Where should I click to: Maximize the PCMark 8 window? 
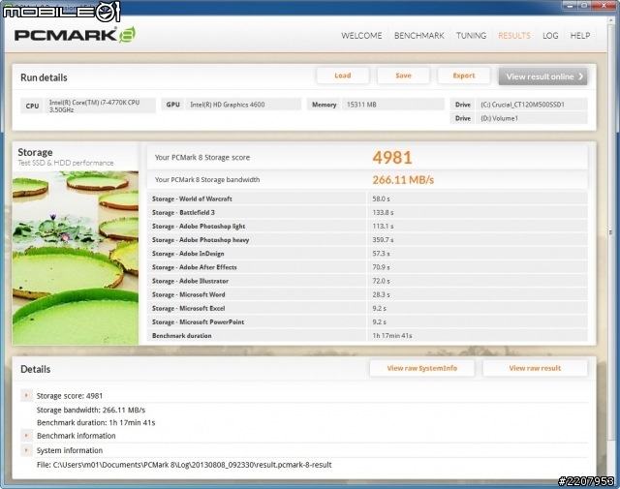point(584,6)
